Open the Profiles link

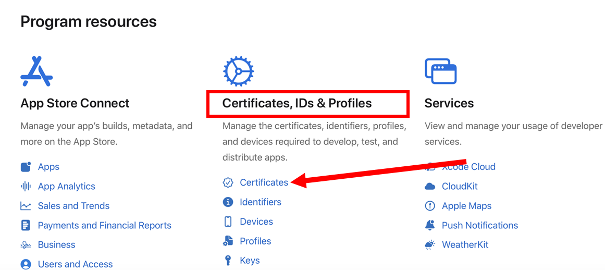pyautogui.click(x=255, y=241)
